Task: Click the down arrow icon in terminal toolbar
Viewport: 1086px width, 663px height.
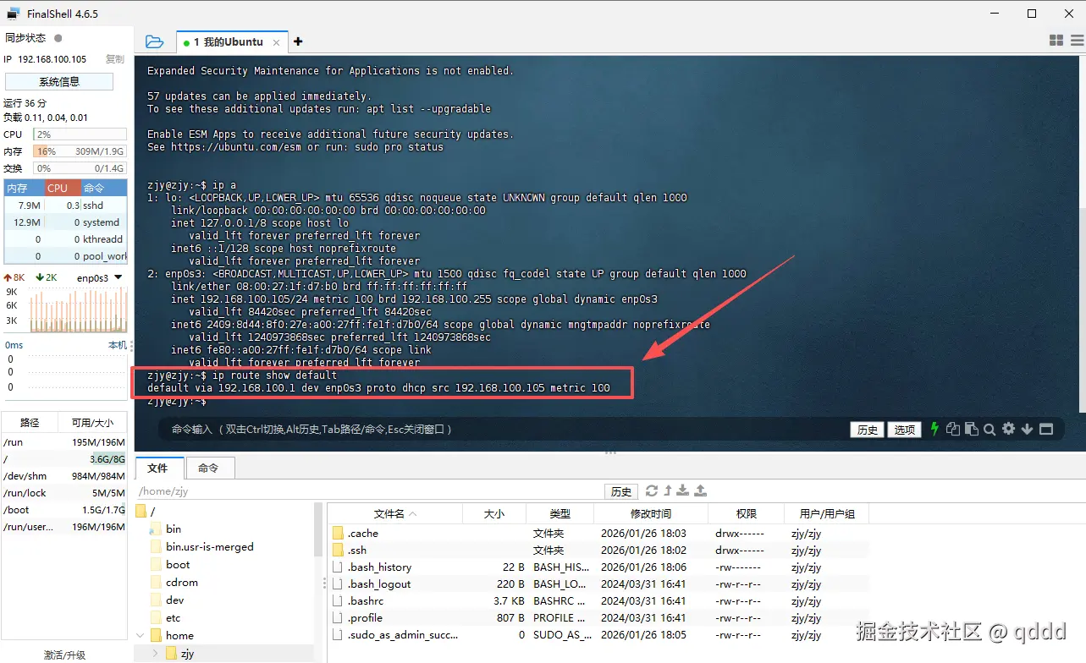Action: click(1027, 429)
